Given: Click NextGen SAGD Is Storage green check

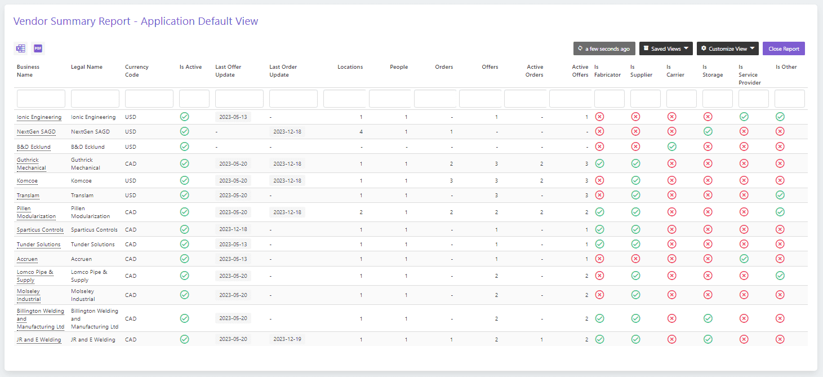Looking at the screenshot, I should [x=708, y=131].
